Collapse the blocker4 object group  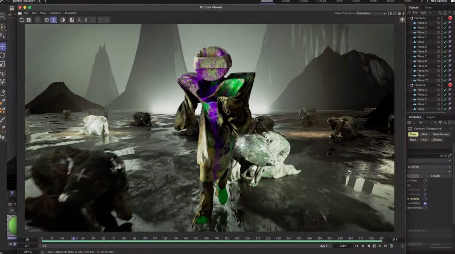(x=408, y=85)
